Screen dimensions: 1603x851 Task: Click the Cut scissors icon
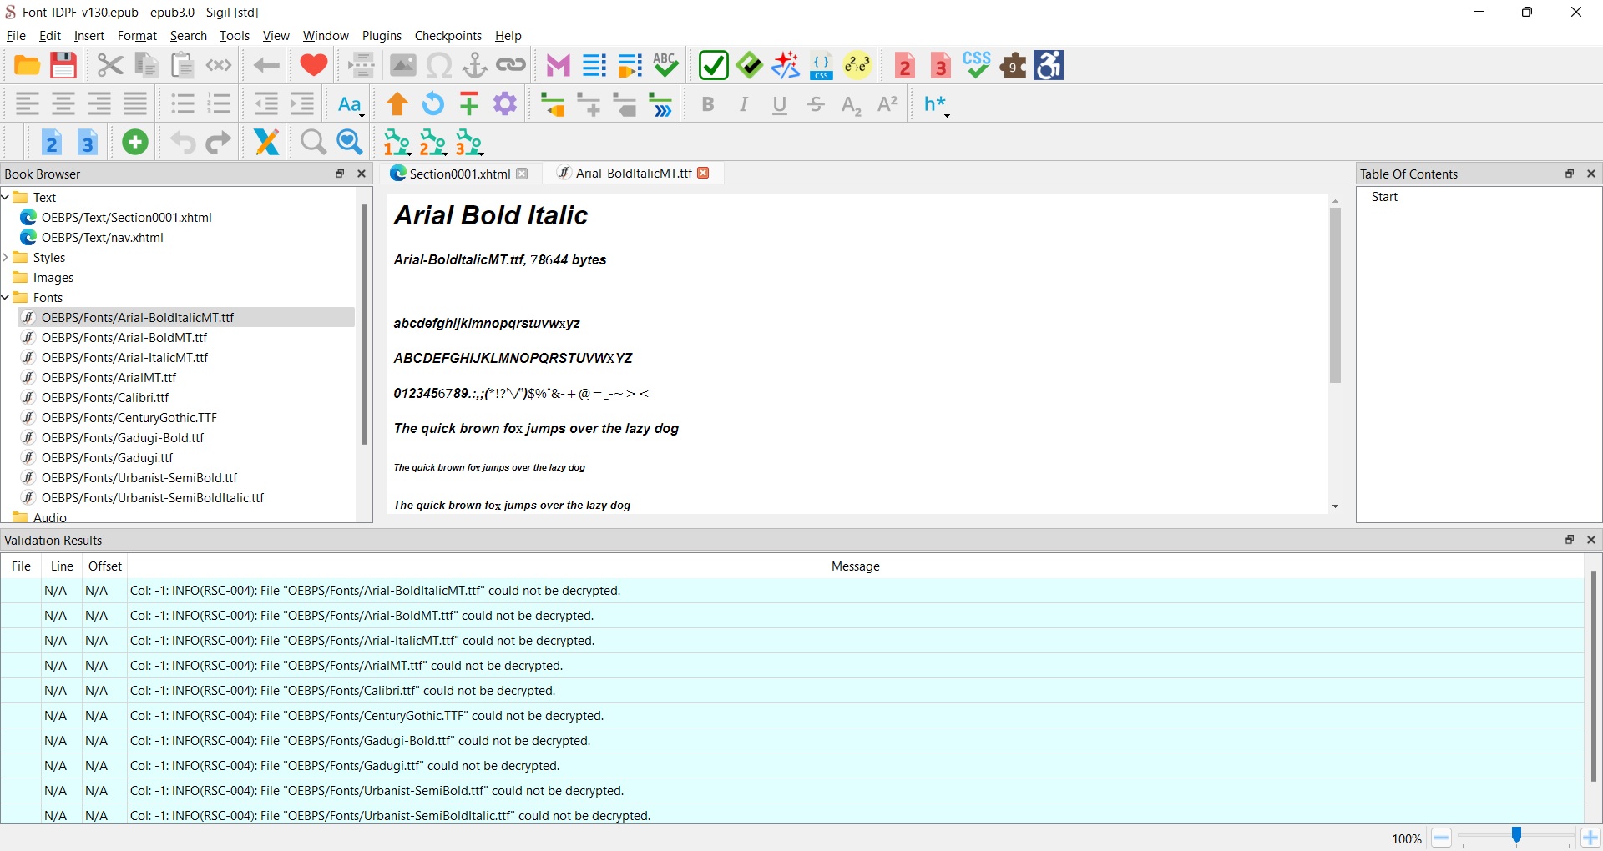click(x=109, y=65)
